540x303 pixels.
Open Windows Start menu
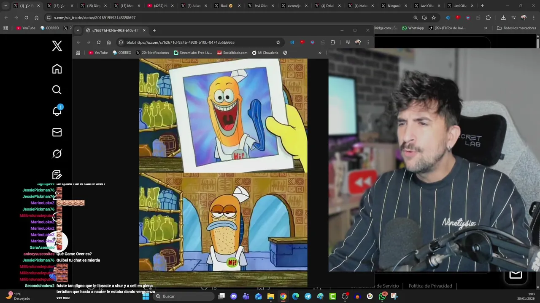[146, 296]
